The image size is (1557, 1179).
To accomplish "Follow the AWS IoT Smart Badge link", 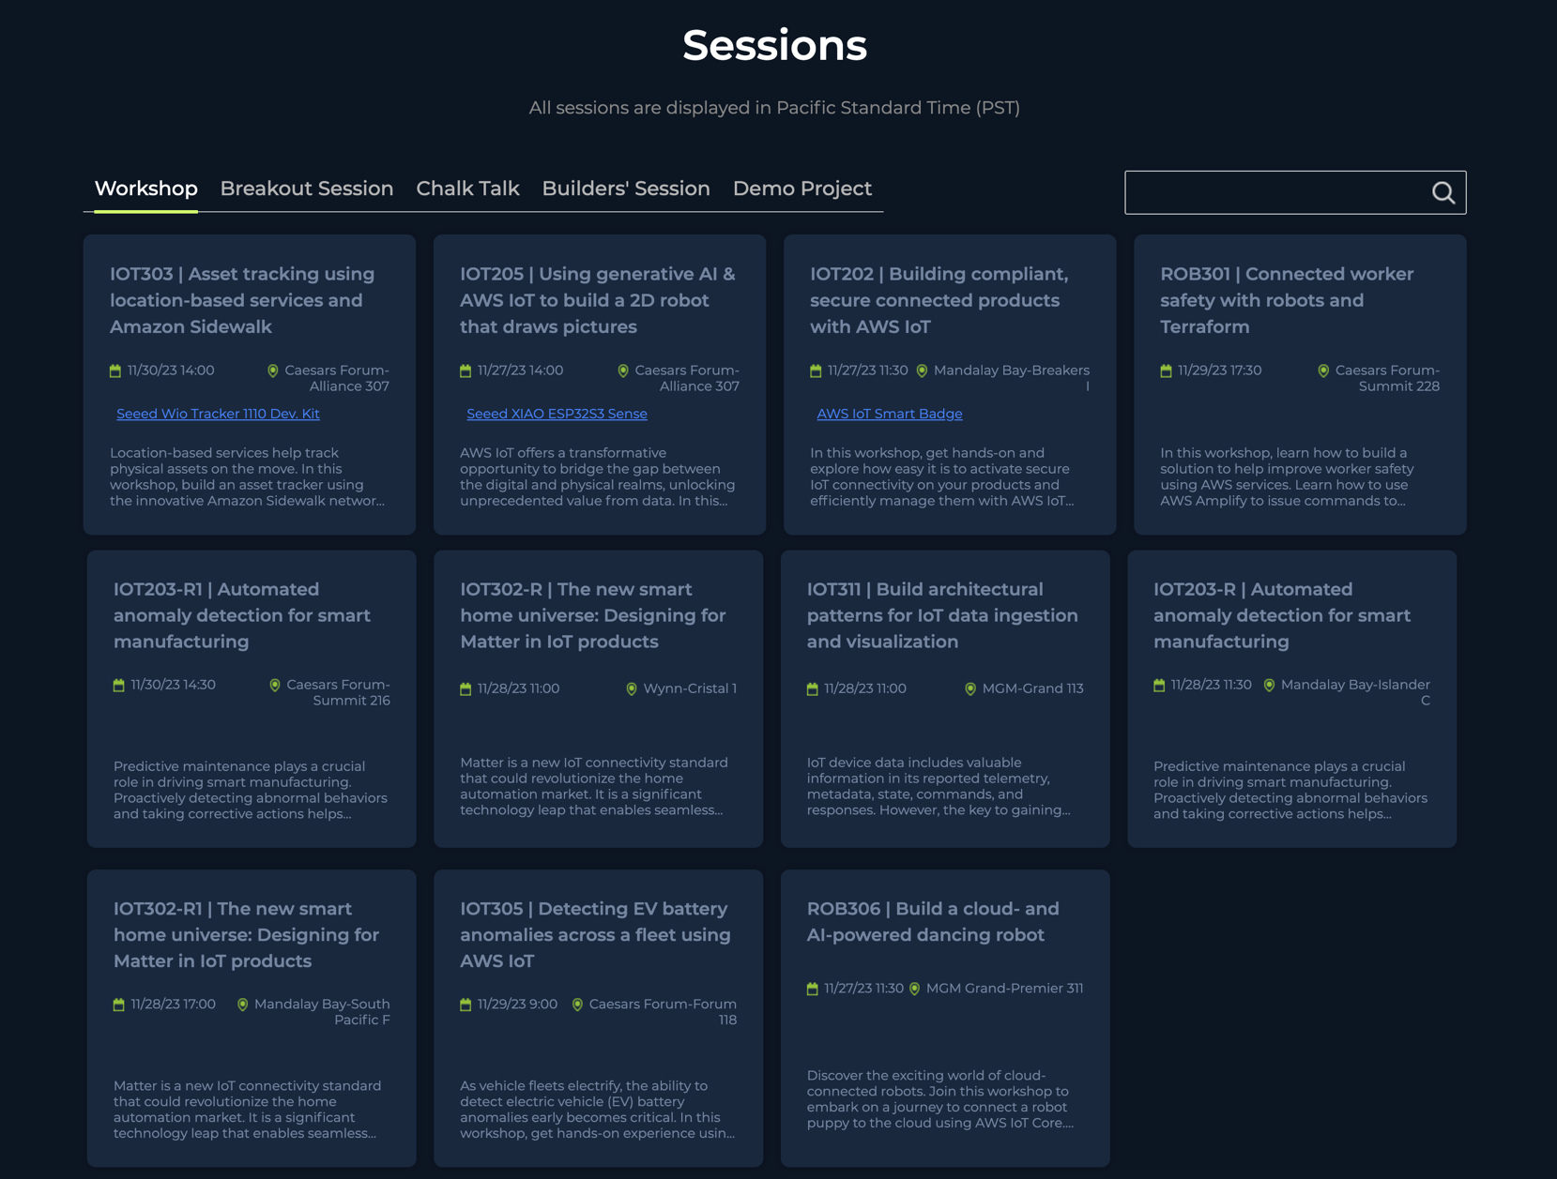I will [x=889, y=414].
